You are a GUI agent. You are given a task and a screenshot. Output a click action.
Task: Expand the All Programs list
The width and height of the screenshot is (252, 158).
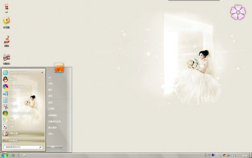pyautogui.click(x=24, y=140)
